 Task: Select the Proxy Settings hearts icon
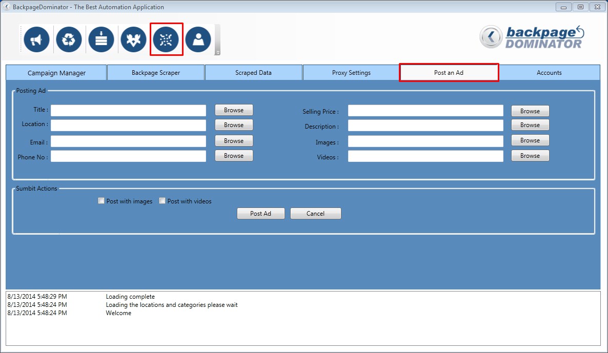[x=133, y=39]
